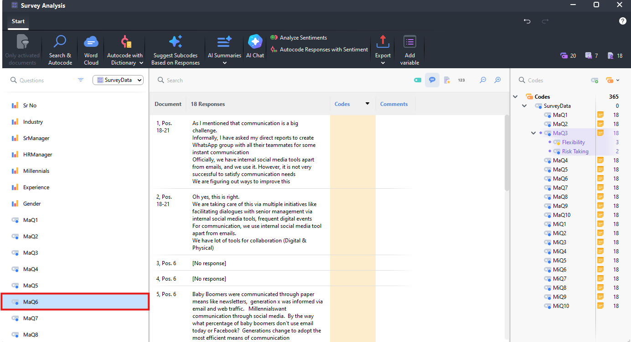Open the Search & Autocode tool
Screen dimensions: 631x342
(x=60, y=50)
